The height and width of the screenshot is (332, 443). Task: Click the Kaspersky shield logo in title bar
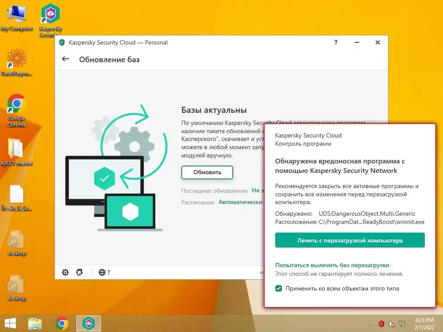tap(62, 42)
